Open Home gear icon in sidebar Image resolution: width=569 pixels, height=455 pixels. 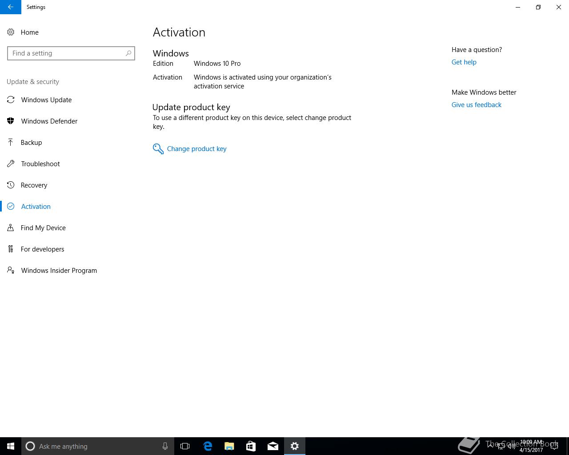(11, 32)
